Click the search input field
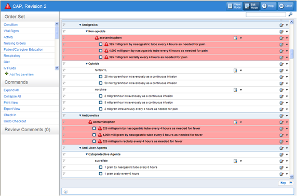The height and width of the screenshot is (196, 297). tap(266, 15)
